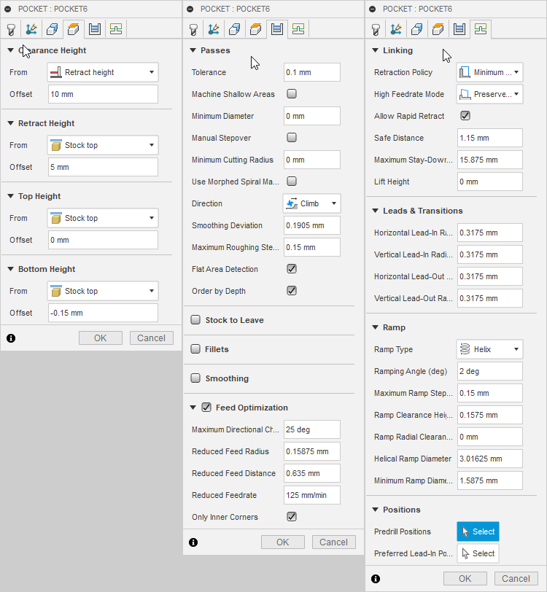This screenshot has height=592, width=547.
Task: Collapse the Positions section
Action: pos(376,510)
